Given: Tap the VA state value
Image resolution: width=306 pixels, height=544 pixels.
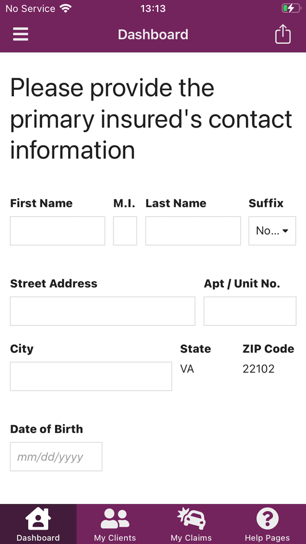Looking at the screenshot, I should [187, 369].
